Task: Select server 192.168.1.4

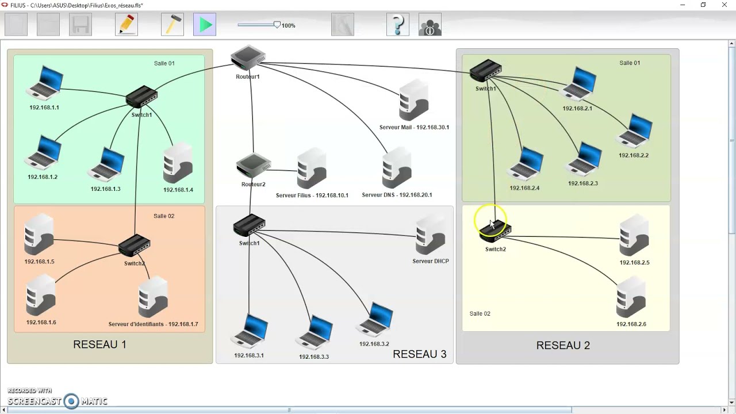Action: pyautogui.click(x=178, y=163)
